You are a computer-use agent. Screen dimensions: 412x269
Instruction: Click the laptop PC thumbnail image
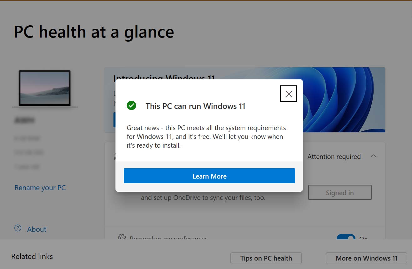coord(45,89)
